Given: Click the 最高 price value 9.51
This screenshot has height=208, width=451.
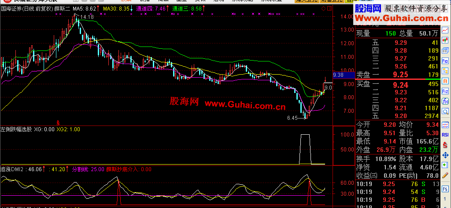Looking at the screenshot, I should [389, 133].
